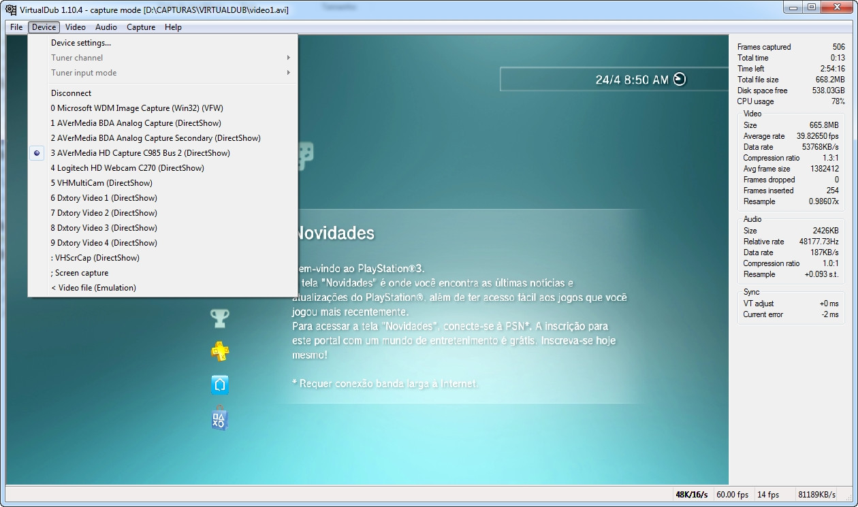Open the Help menu

(x=173, y=27)
